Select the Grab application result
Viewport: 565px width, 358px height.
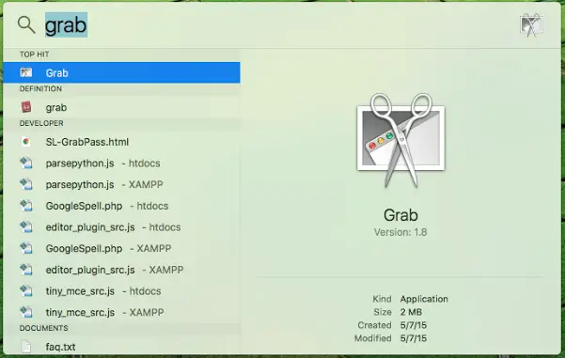click(x=122, y=72)
